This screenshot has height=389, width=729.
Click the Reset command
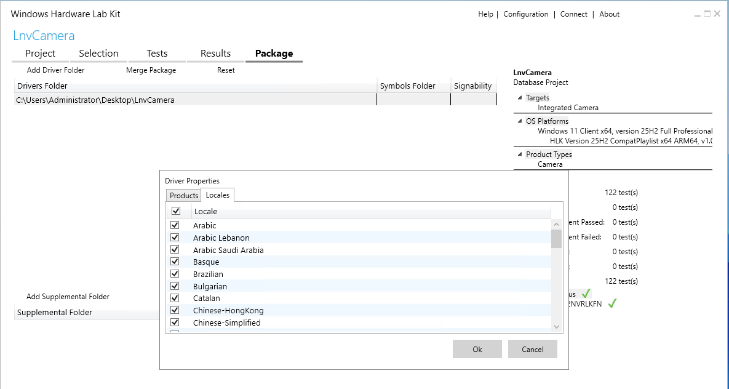226,70
